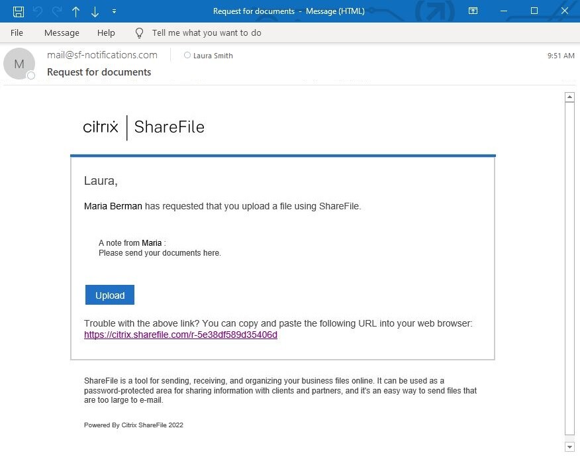Click the message scrollbar up arrow
The width and height of the screenshot is (580, 471).
coord(569,97)
